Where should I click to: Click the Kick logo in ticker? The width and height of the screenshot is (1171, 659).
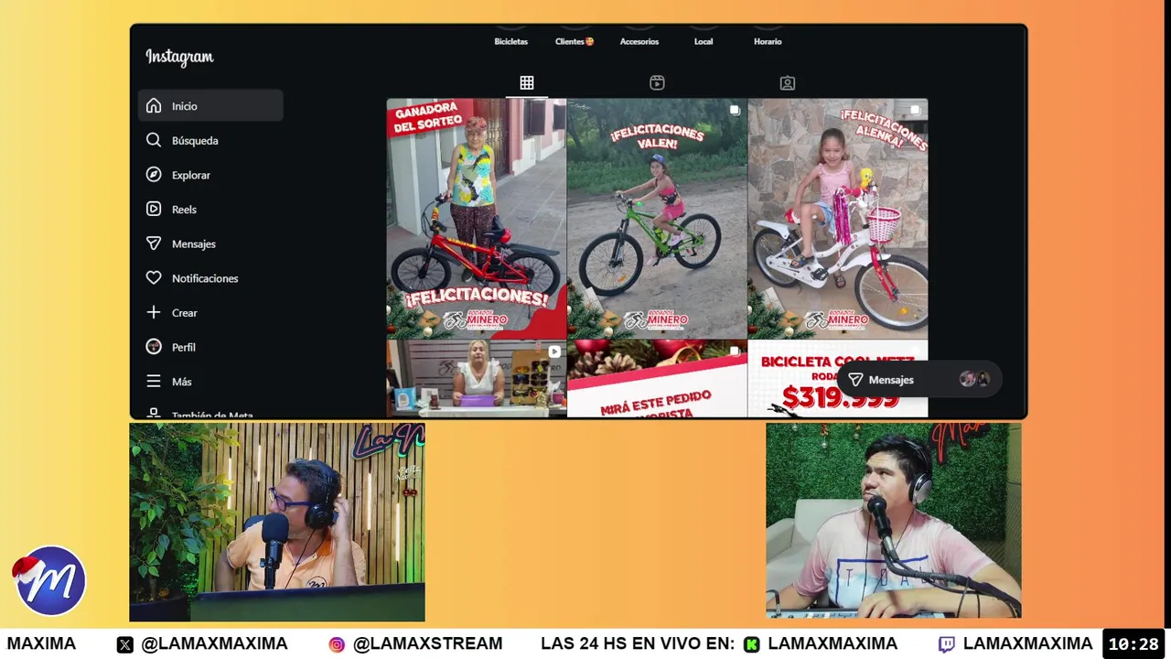[x=752, y=644]
